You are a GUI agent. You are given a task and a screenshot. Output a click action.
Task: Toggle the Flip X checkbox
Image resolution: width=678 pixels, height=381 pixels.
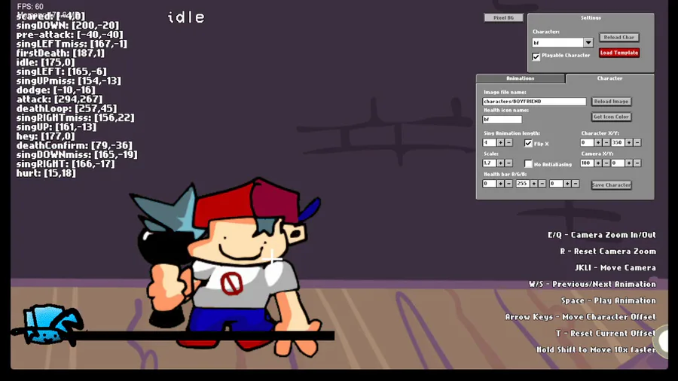click(528, 143)
